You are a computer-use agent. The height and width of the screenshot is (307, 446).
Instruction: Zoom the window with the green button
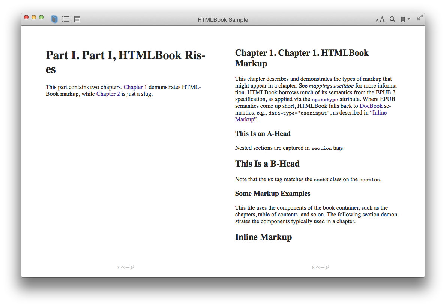click(x=41, y=17)
